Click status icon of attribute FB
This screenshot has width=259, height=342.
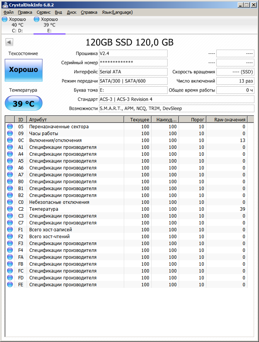coord(10,264)
